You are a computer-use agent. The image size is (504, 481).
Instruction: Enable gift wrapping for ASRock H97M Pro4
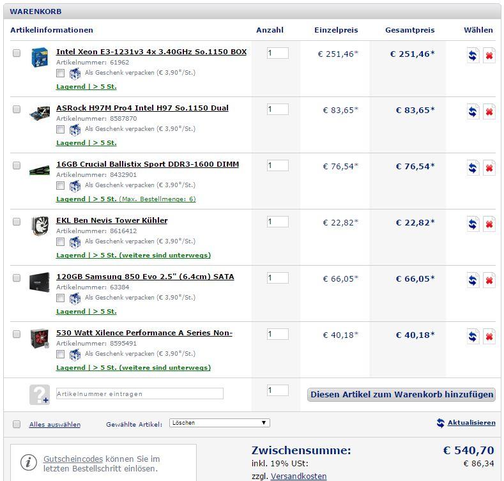coord(60,129)
